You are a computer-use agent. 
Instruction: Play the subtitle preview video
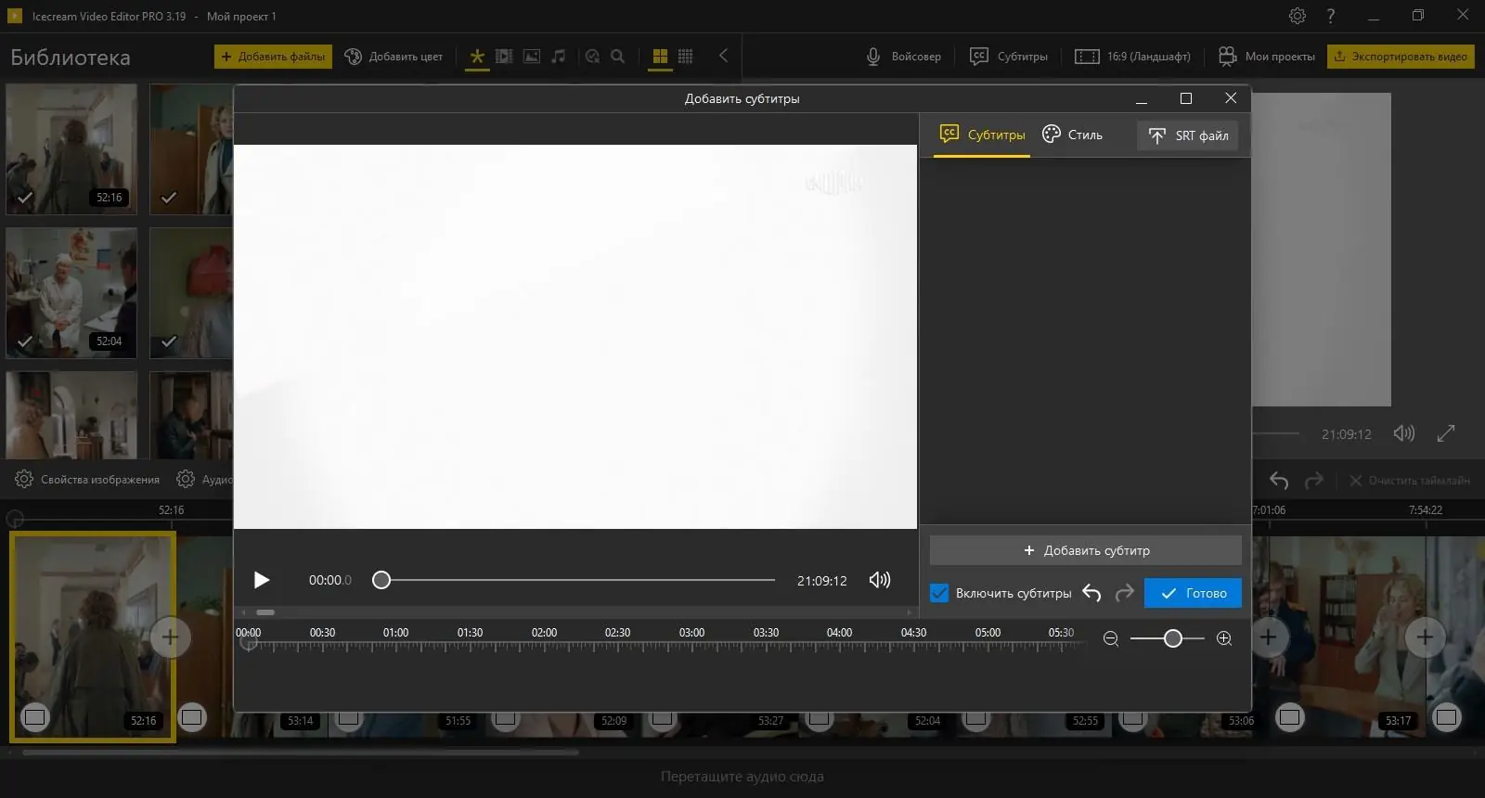click(x=262, y=580)
